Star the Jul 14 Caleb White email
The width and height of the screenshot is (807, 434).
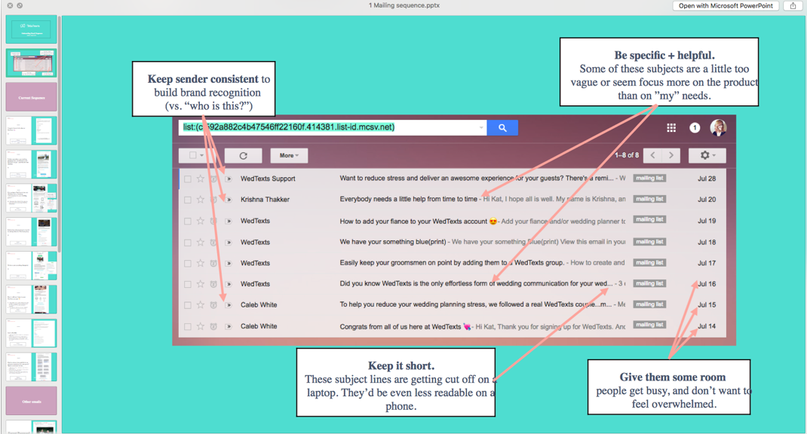click(x=200, y=326)
